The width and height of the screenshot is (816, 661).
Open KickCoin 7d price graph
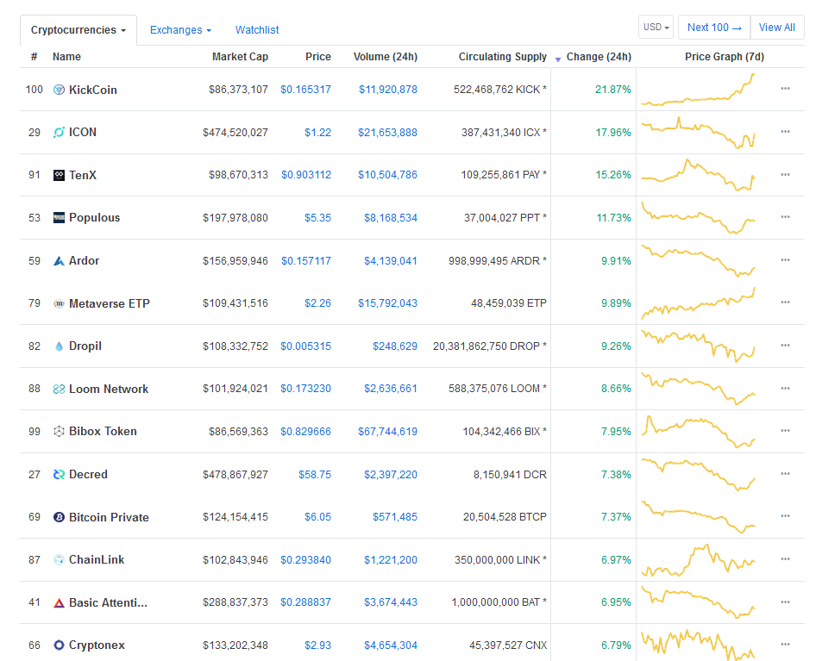click(x=699, y=90)
